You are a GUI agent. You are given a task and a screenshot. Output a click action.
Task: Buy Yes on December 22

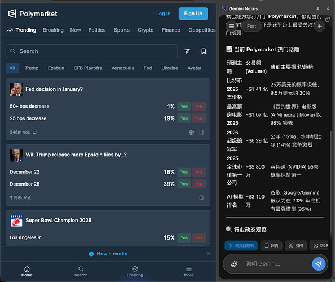click(x=184, y=172)
